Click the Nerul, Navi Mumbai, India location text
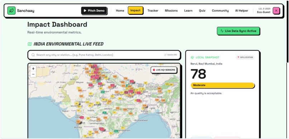 click(206, 64)
